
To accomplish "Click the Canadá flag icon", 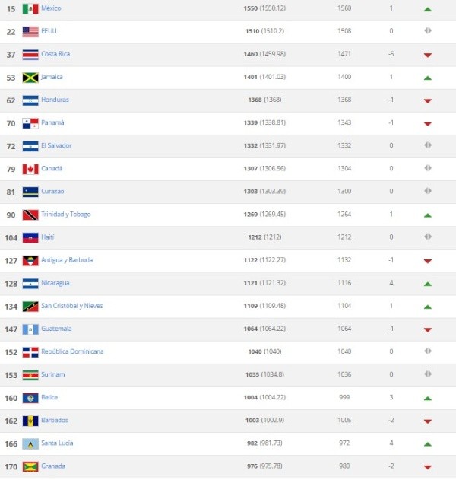I will [30, 169].
